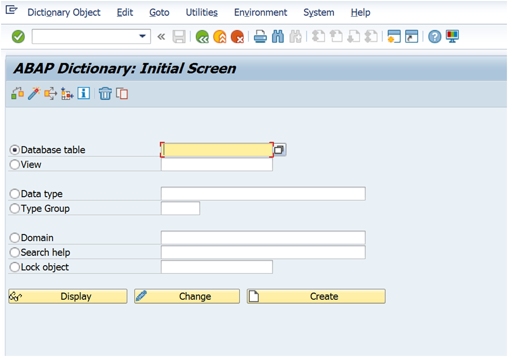Open the Help menu

click(360, 12)
